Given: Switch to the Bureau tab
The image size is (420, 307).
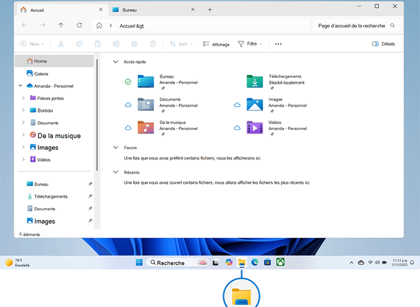Looking at the screenshot, I should 154,10.
